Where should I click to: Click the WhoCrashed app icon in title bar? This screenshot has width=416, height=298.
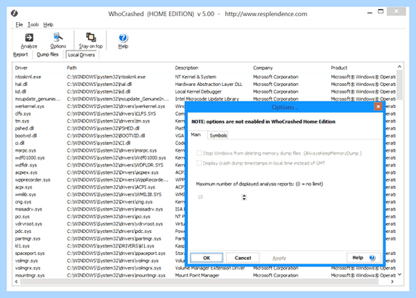coord(15,13)
